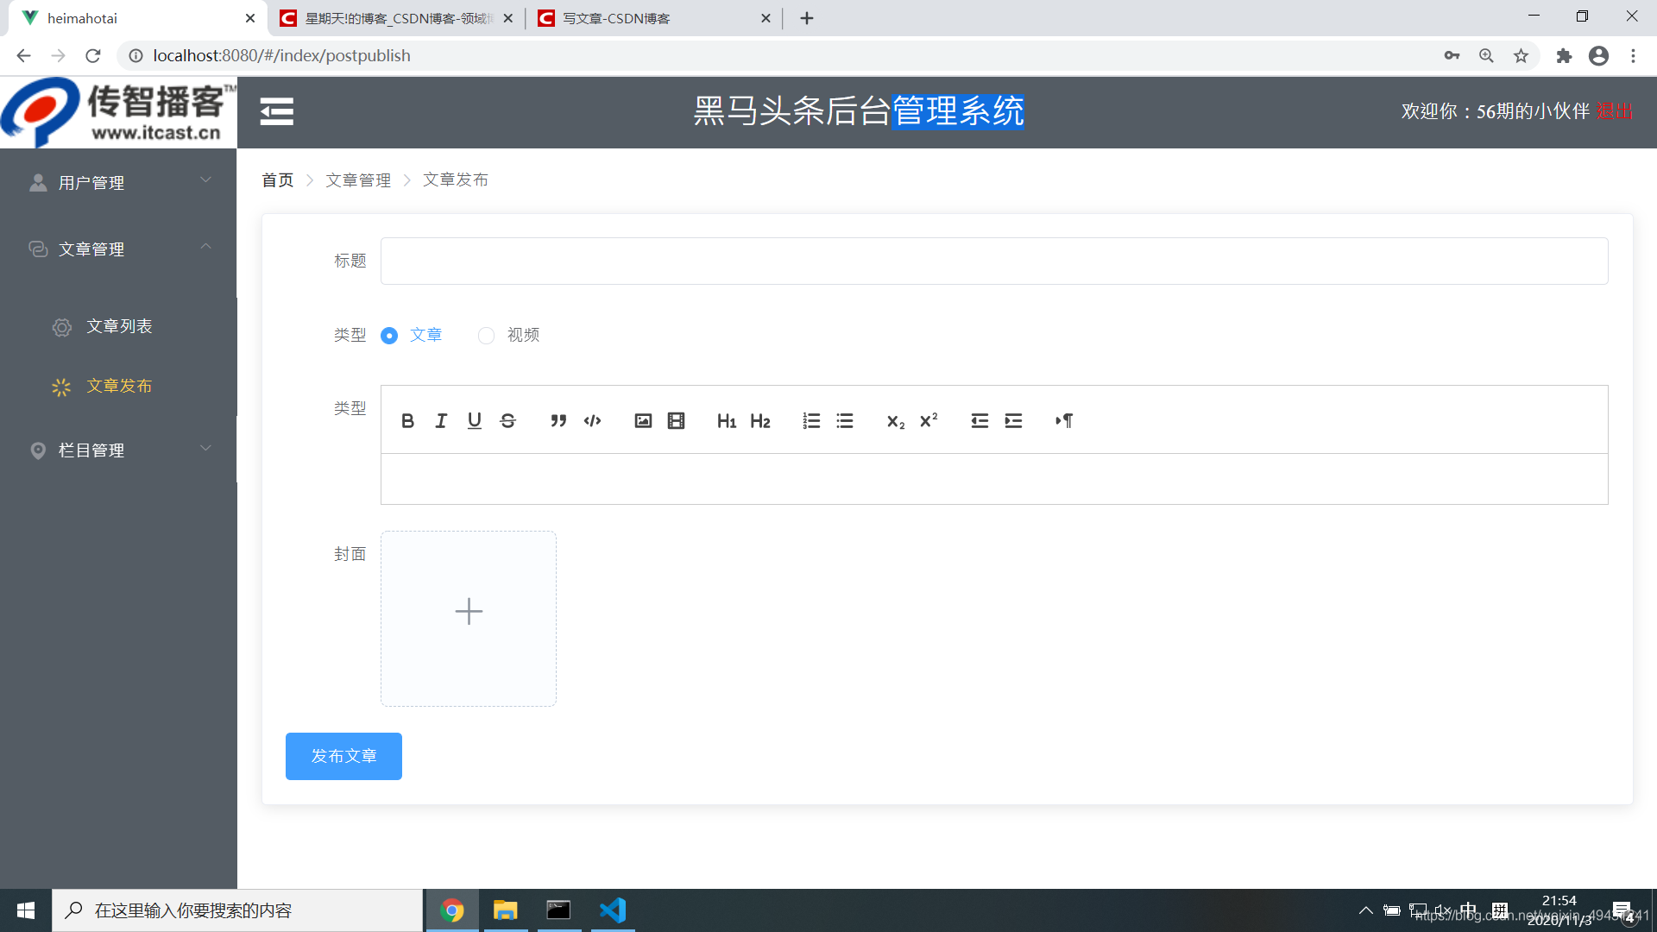Click the 黑马头条后台管理系统 title
Screen dimensions: 1657x932
click(x=859, y=111)
